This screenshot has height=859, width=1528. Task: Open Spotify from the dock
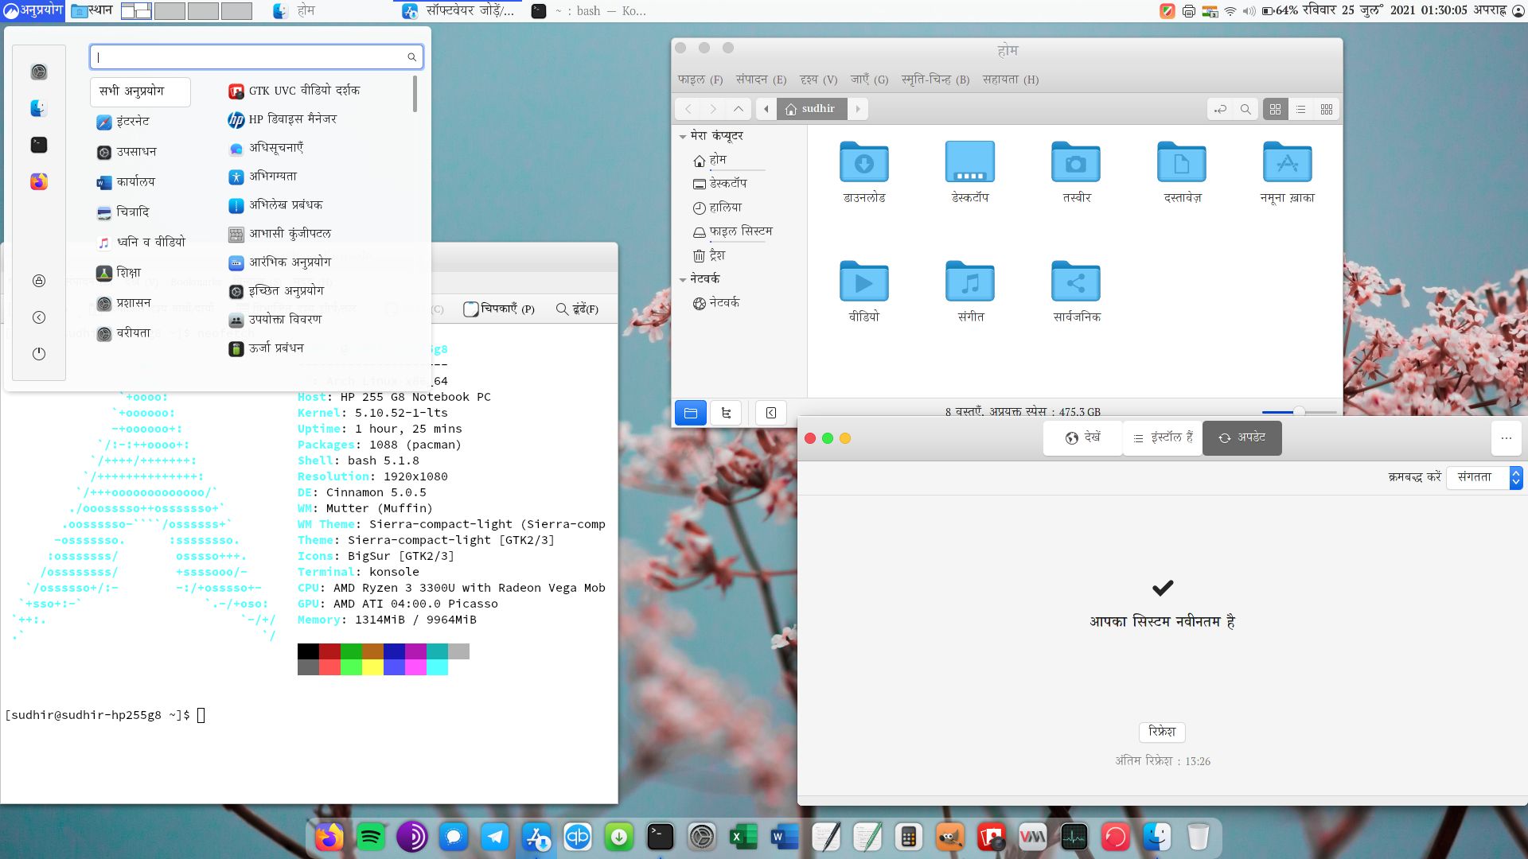(x=370, y=837)
